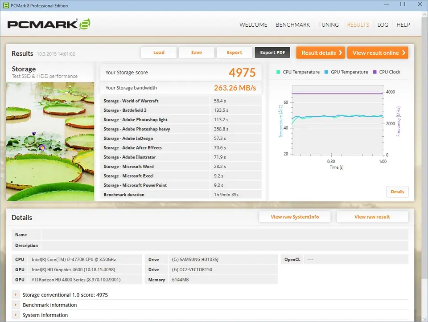Click the CPU Temperature legend swatch
Screen dimensions: 428x322
pyautogui.click(x=278, y=72)
